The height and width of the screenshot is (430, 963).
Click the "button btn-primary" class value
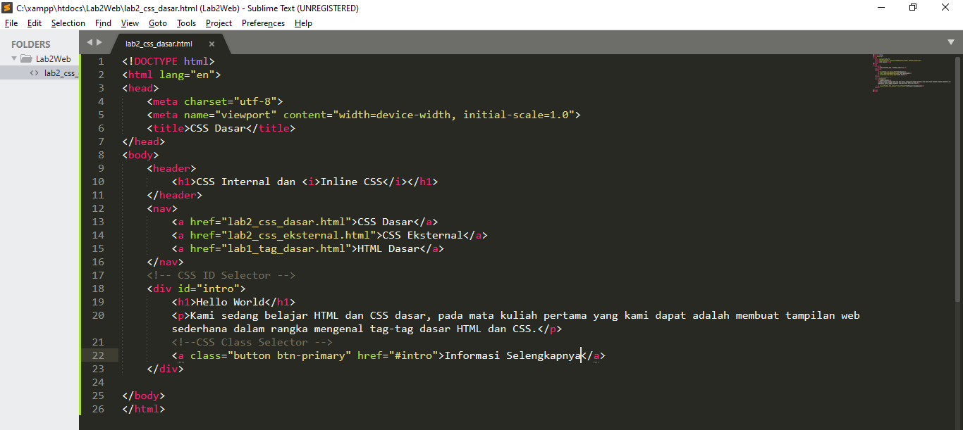[289, 355]
